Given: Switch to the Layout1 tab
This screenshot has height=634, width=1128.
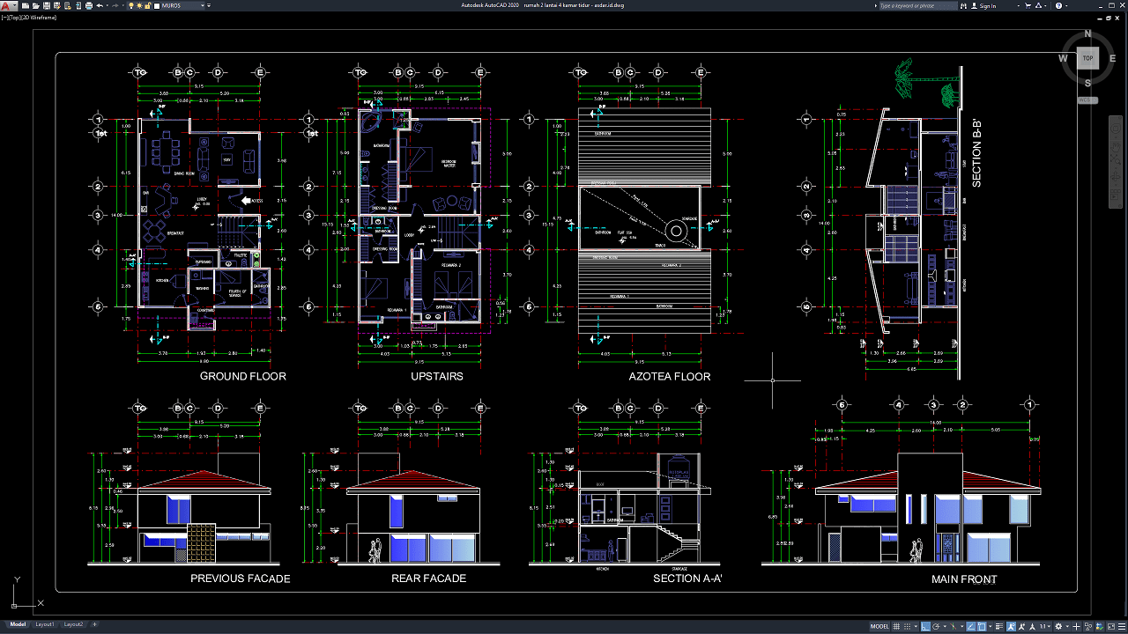Looking at the screenshot, I should (44, 624).
